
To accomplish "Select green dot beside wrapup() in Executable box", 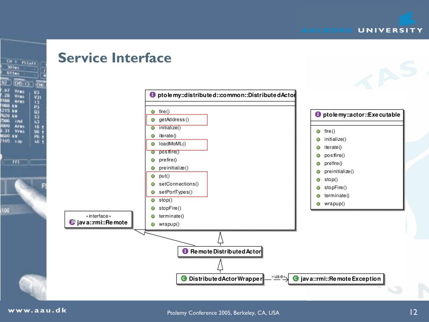I will [318, 204].
